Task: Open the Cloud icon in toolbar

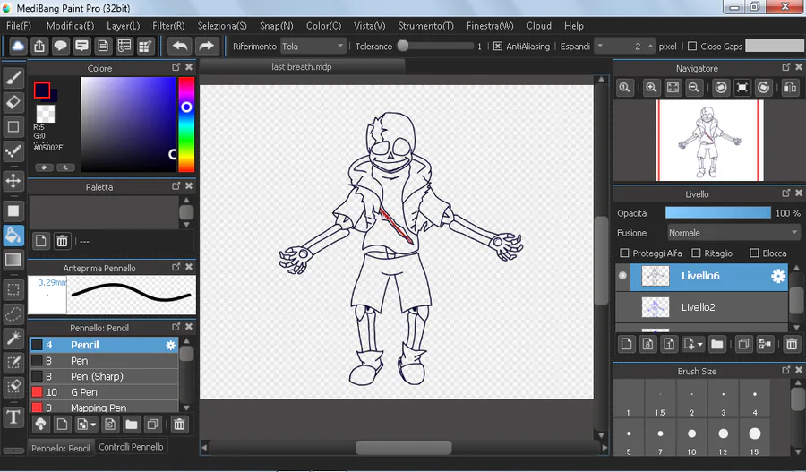Action: pos(18,47)
